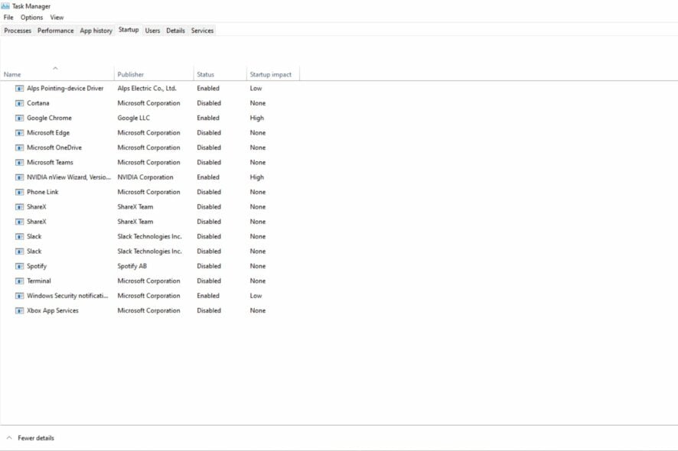Select the Microsoft Teams startup entry

(50, 162)
